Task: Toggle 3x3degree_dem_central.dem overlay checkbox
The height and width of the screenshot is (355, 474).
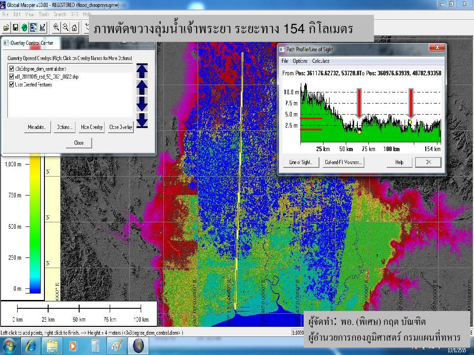Action: tap(12, 68)
